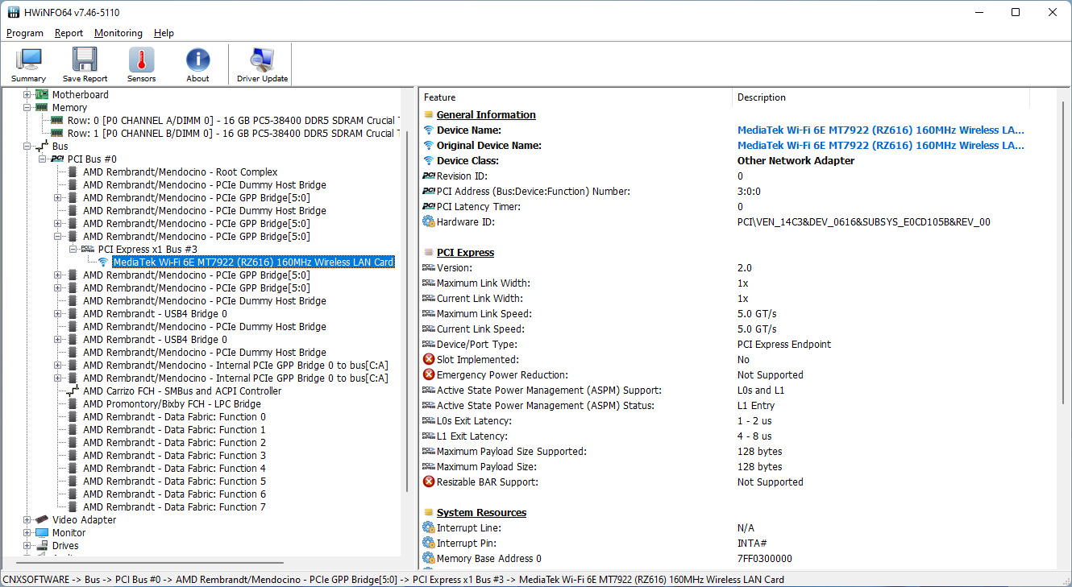
Task: Click the red X icon beside Slot Implemented
Action: click(x=428, y=360)
